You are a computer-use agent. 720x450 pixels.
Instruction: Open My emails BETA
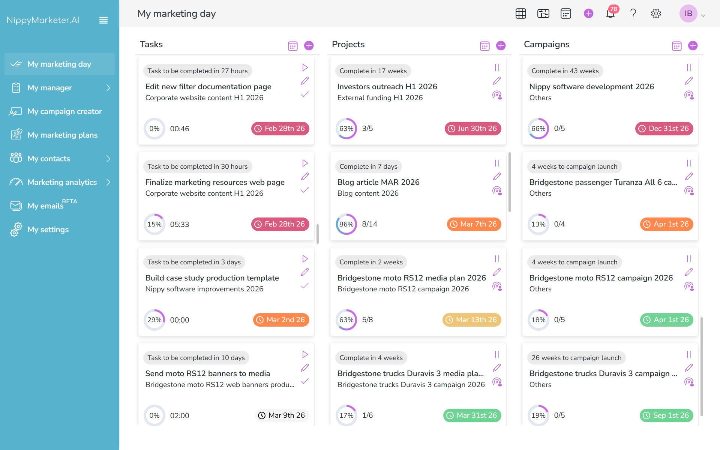(60, 205)
